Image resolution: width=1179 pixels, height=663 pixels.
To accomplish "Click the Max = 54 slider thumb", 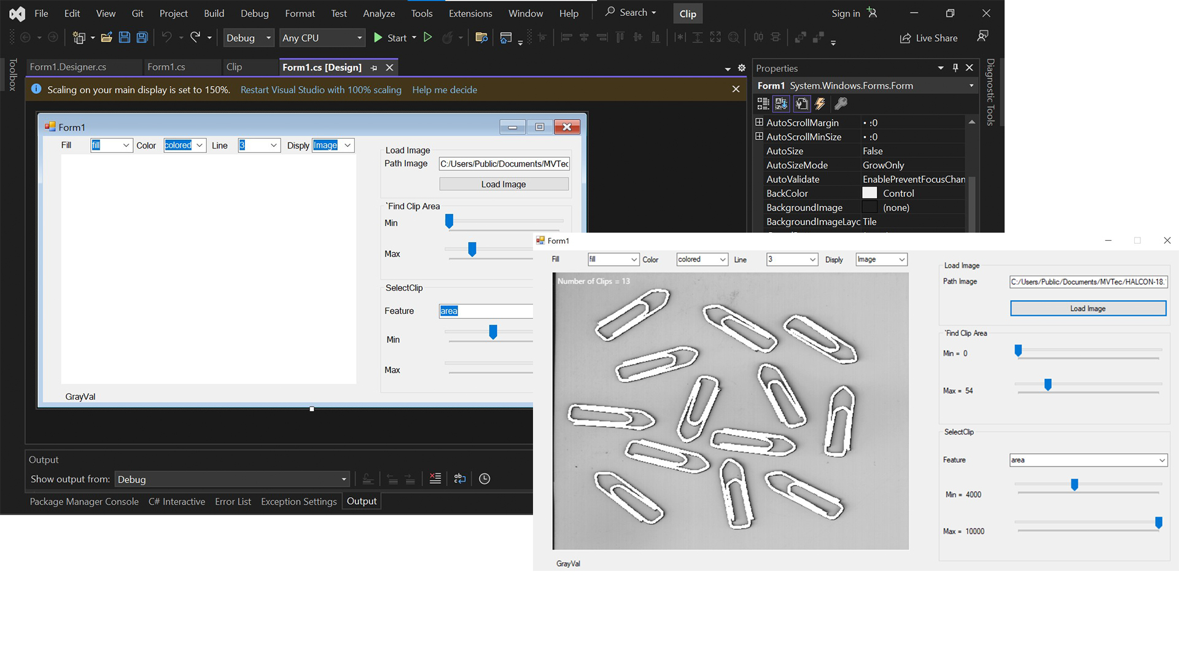I will (x=1048, y=385).
